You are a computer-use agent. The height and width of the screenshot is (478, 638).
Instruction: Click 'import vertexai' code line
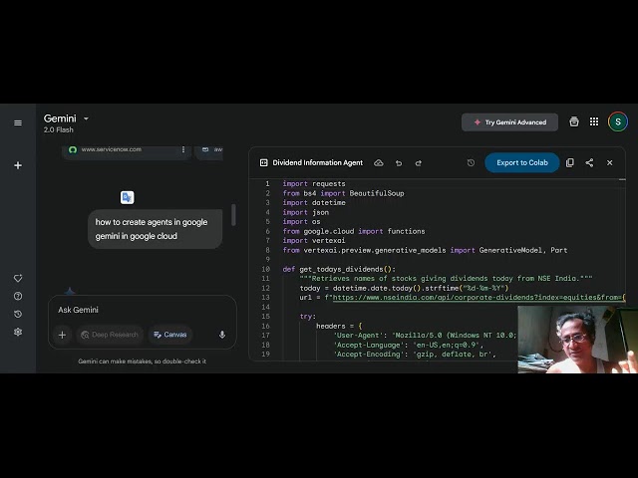314,241
